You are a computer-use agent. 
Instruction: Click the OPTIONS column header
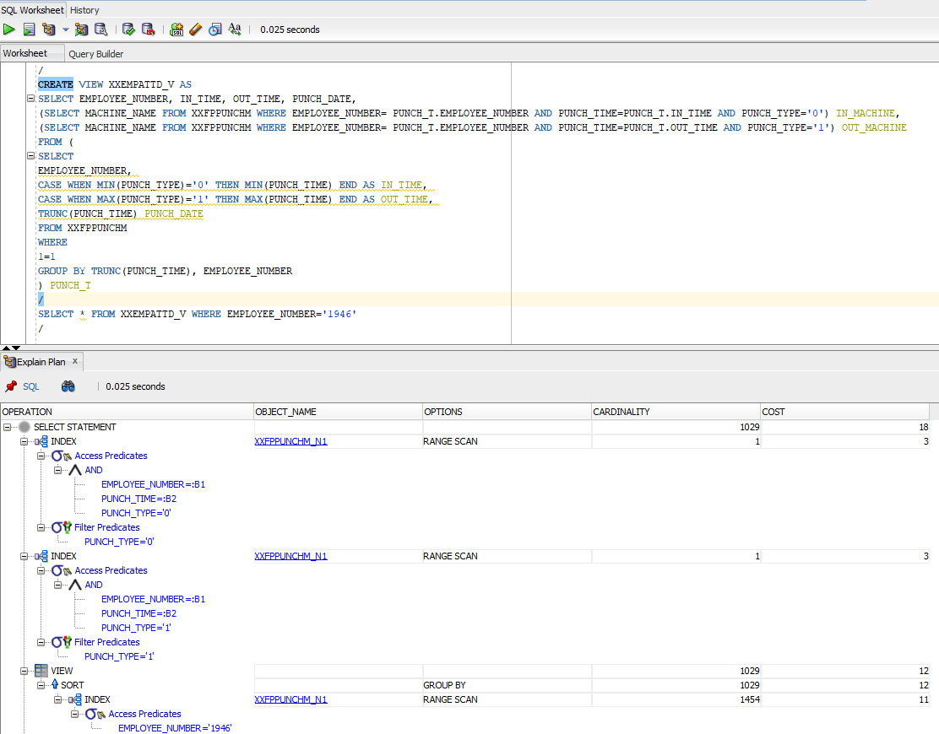[507, 412]
